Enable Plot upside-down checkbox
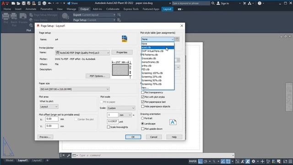 click(143, 129)
